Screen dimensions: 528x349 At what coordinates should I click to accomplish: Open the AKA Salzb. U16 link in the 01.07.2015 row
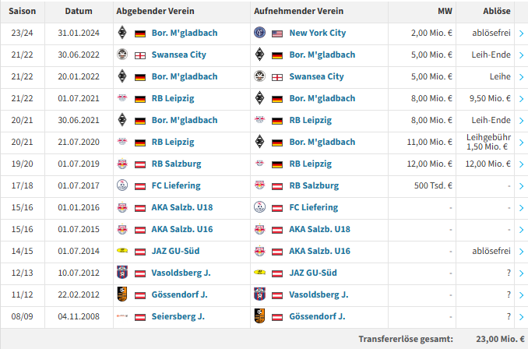pos(182,229)
